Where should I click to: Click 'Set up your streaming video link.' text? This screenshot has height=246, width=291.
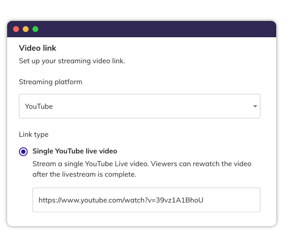(x=72, y=61)
